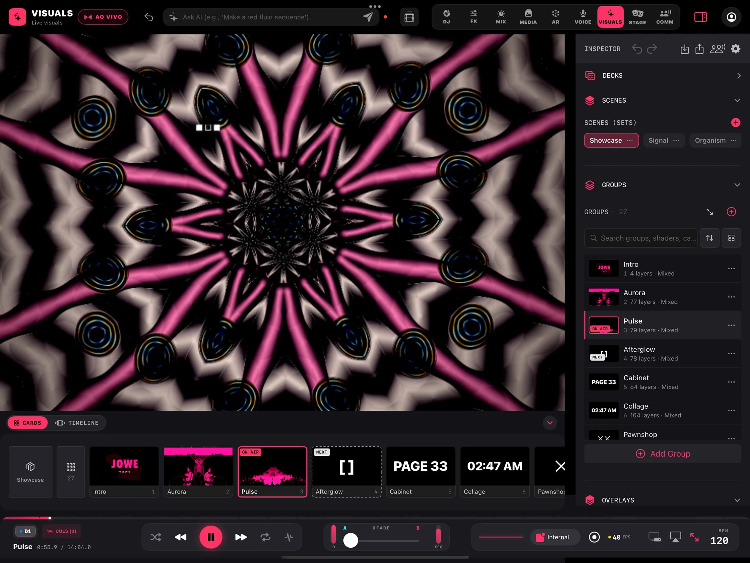Switch to the AR tab
Image resolution: width=750 pixels, height=563 pixels.
[555, 17]
